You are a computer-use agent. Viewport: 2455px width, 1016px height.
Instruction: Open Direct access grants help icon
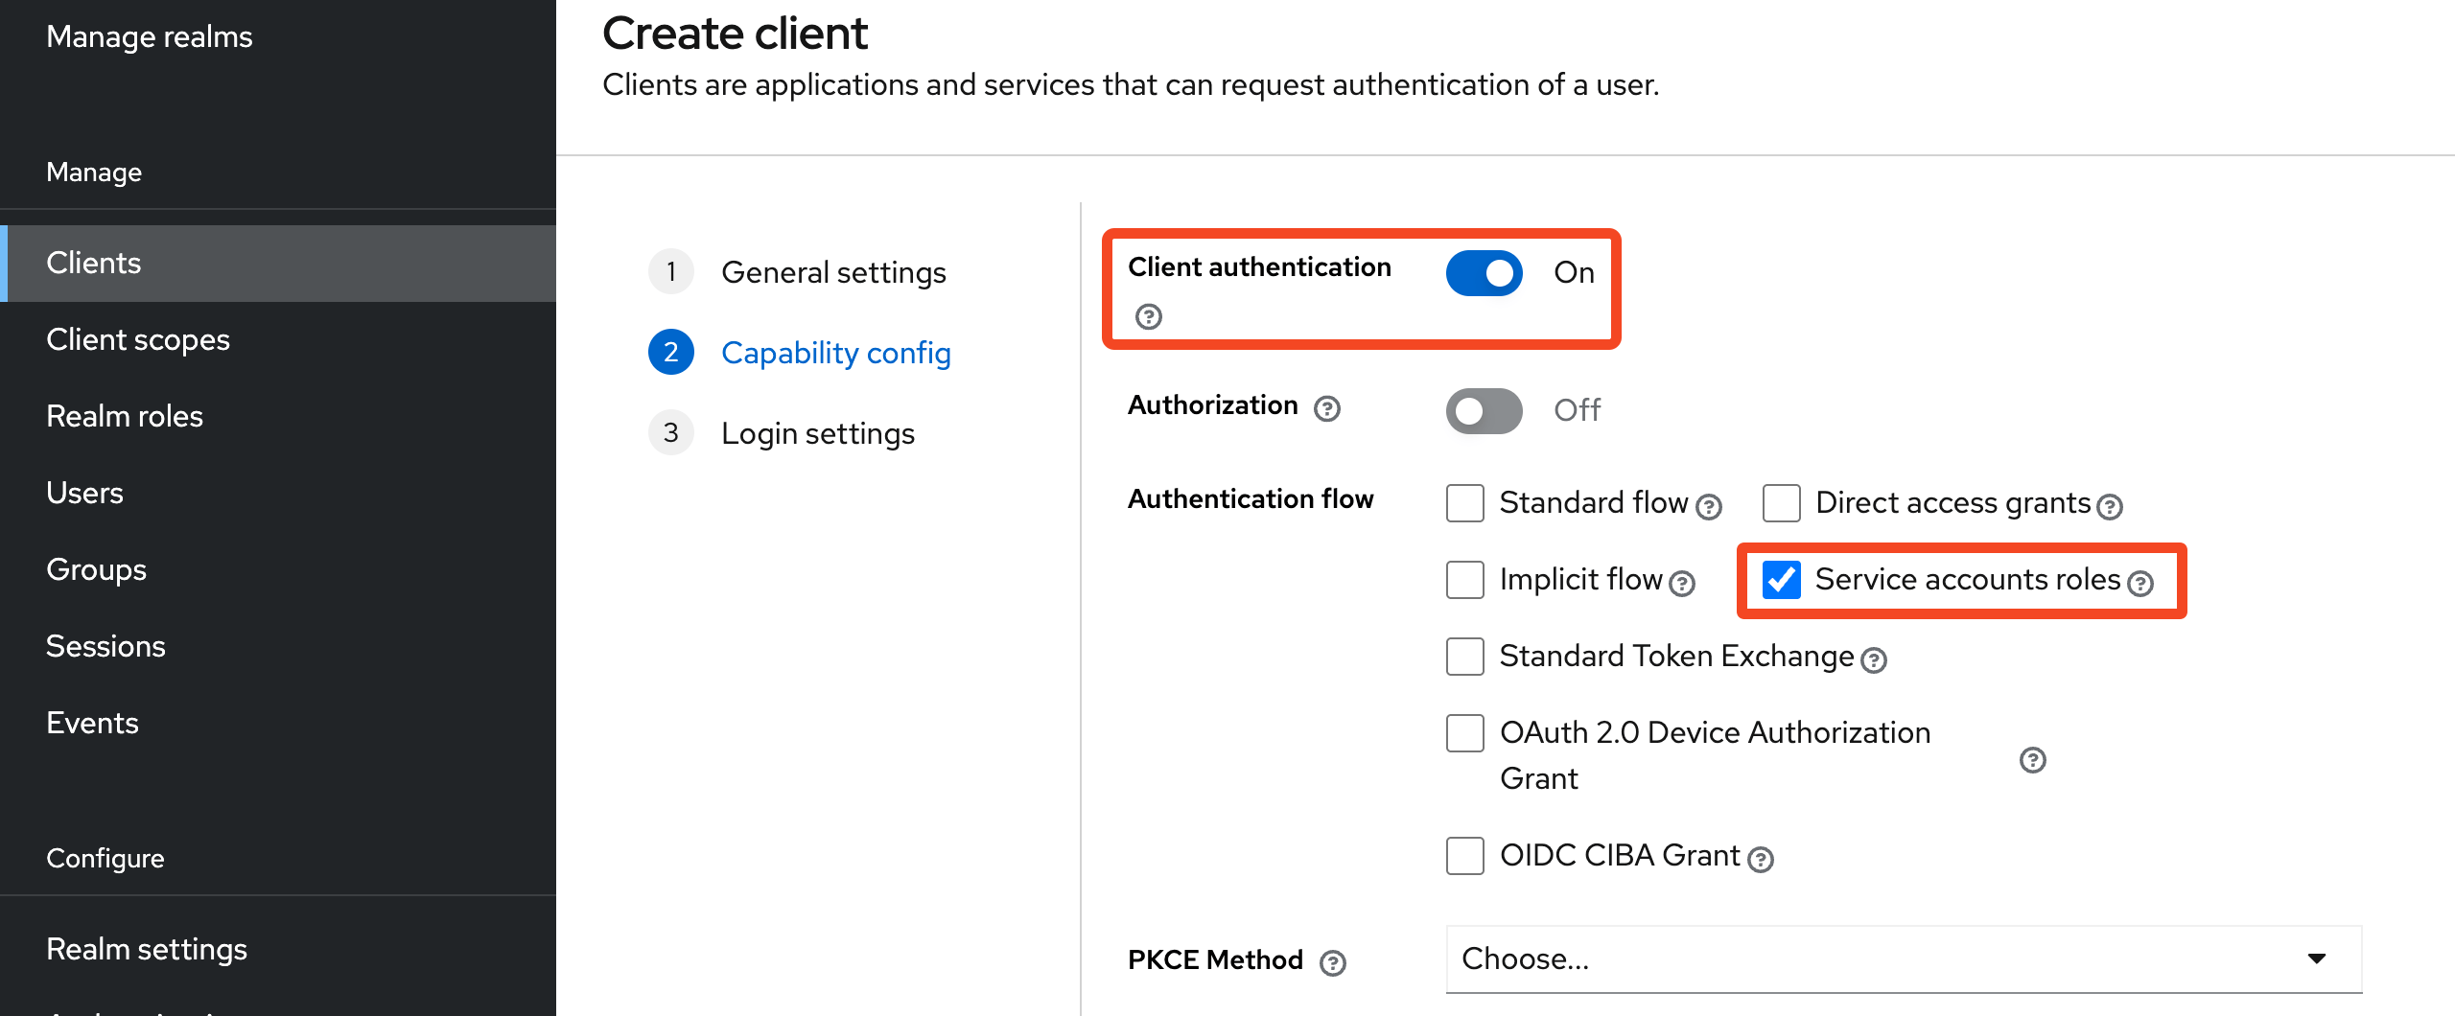click(2109, 506)
